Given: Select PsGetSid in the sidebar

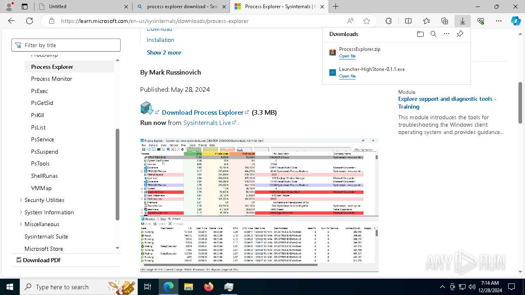Looking at the screenshot, I should point(42,103).
